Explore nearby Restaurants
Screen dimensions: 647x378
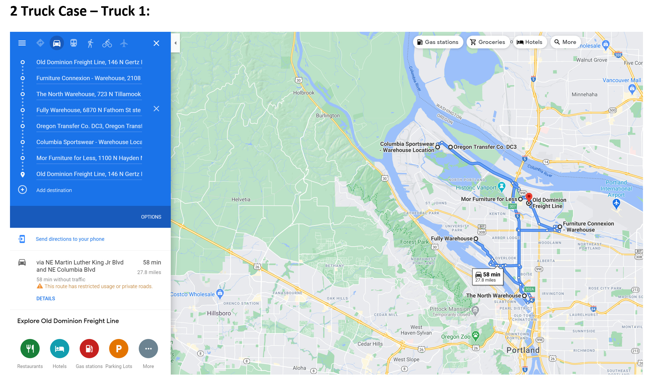pyautogui.click(x=30, y=349)
